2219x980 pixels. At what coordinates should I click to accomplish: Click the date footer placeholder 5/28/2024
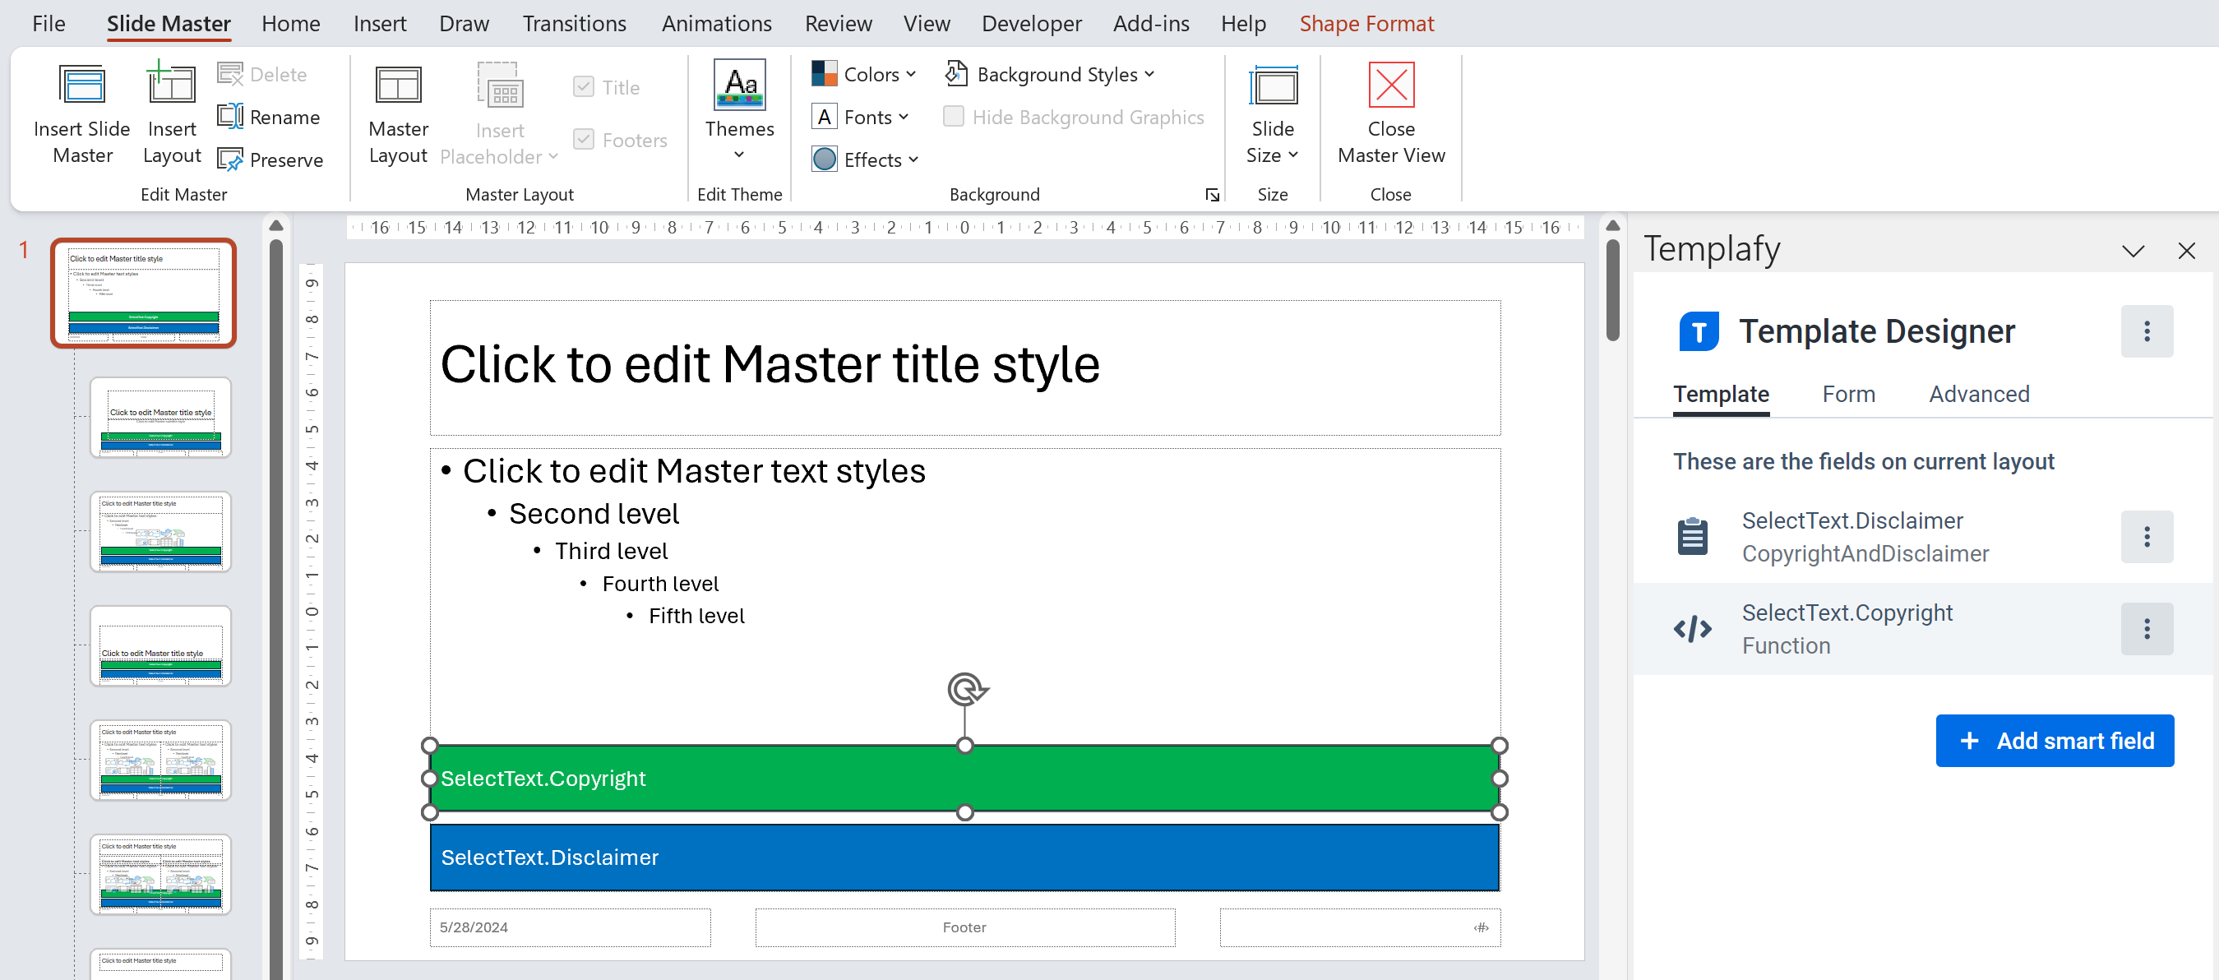point(570,927)
